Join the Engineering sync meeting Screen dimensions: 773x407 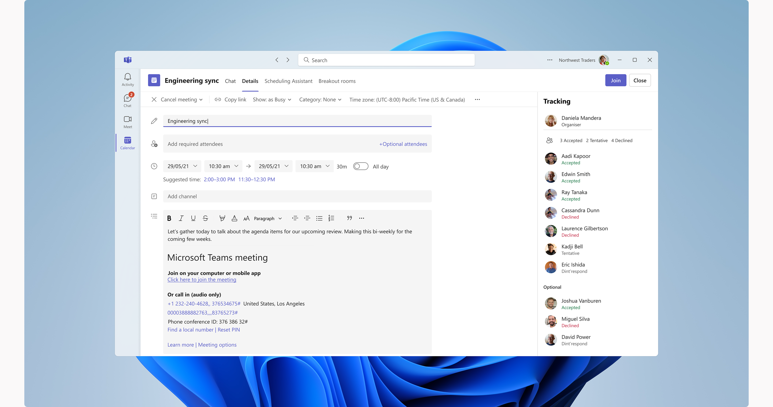(x=616, y=80)
